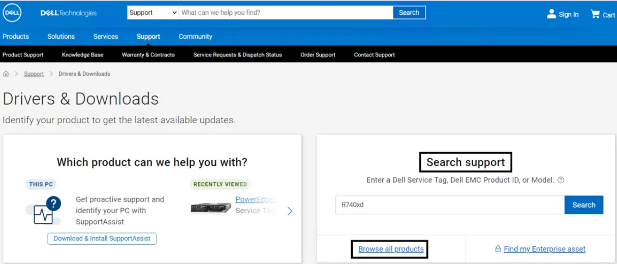Click the PowerEdge server thumbnail image
The image size is (617, 264).
211,208
